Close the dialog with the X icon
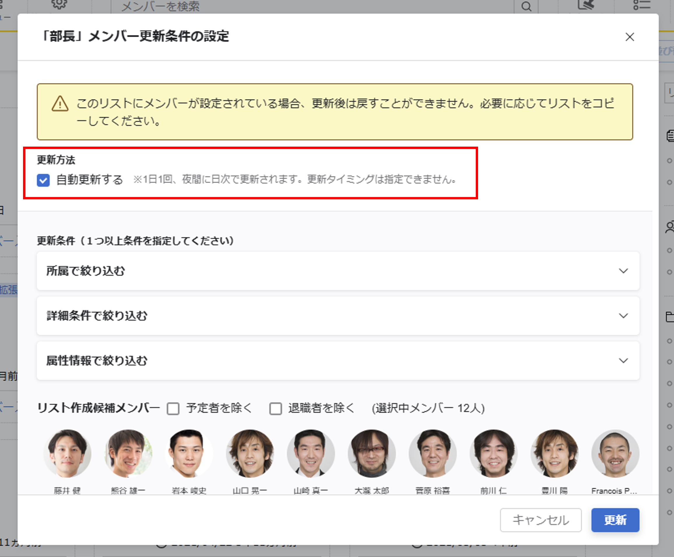This screenshot has width=674, height=557. 629,37
